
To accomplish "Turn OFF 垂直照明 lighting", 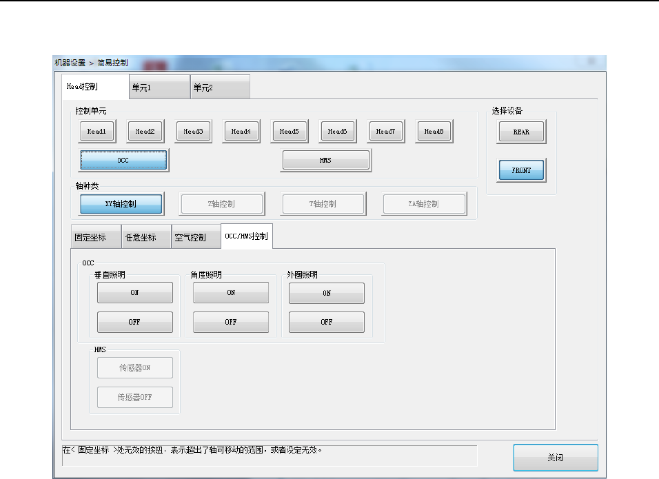I will point(135,322).
